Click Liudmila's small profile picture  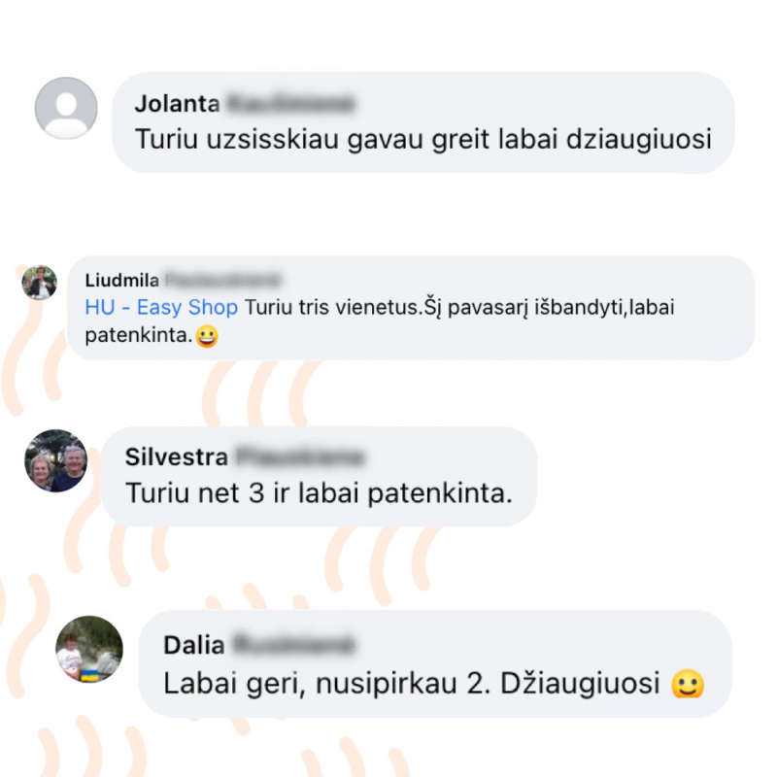(40, 283)
